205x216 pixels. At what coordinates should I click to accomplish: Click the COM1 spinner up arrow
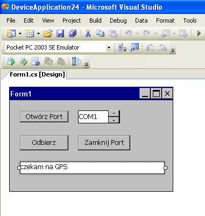(114, 114)
